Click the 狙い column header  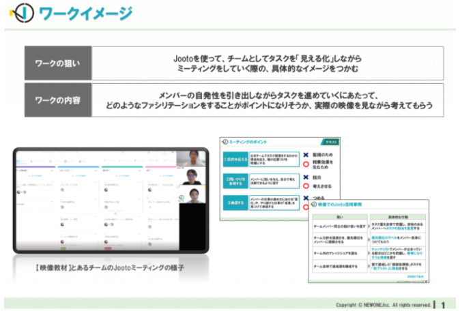pos(340,217)
